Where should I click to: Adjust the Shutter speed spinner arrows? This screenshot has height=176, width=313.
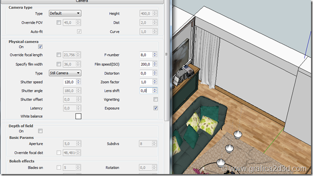tap(78, 82)
